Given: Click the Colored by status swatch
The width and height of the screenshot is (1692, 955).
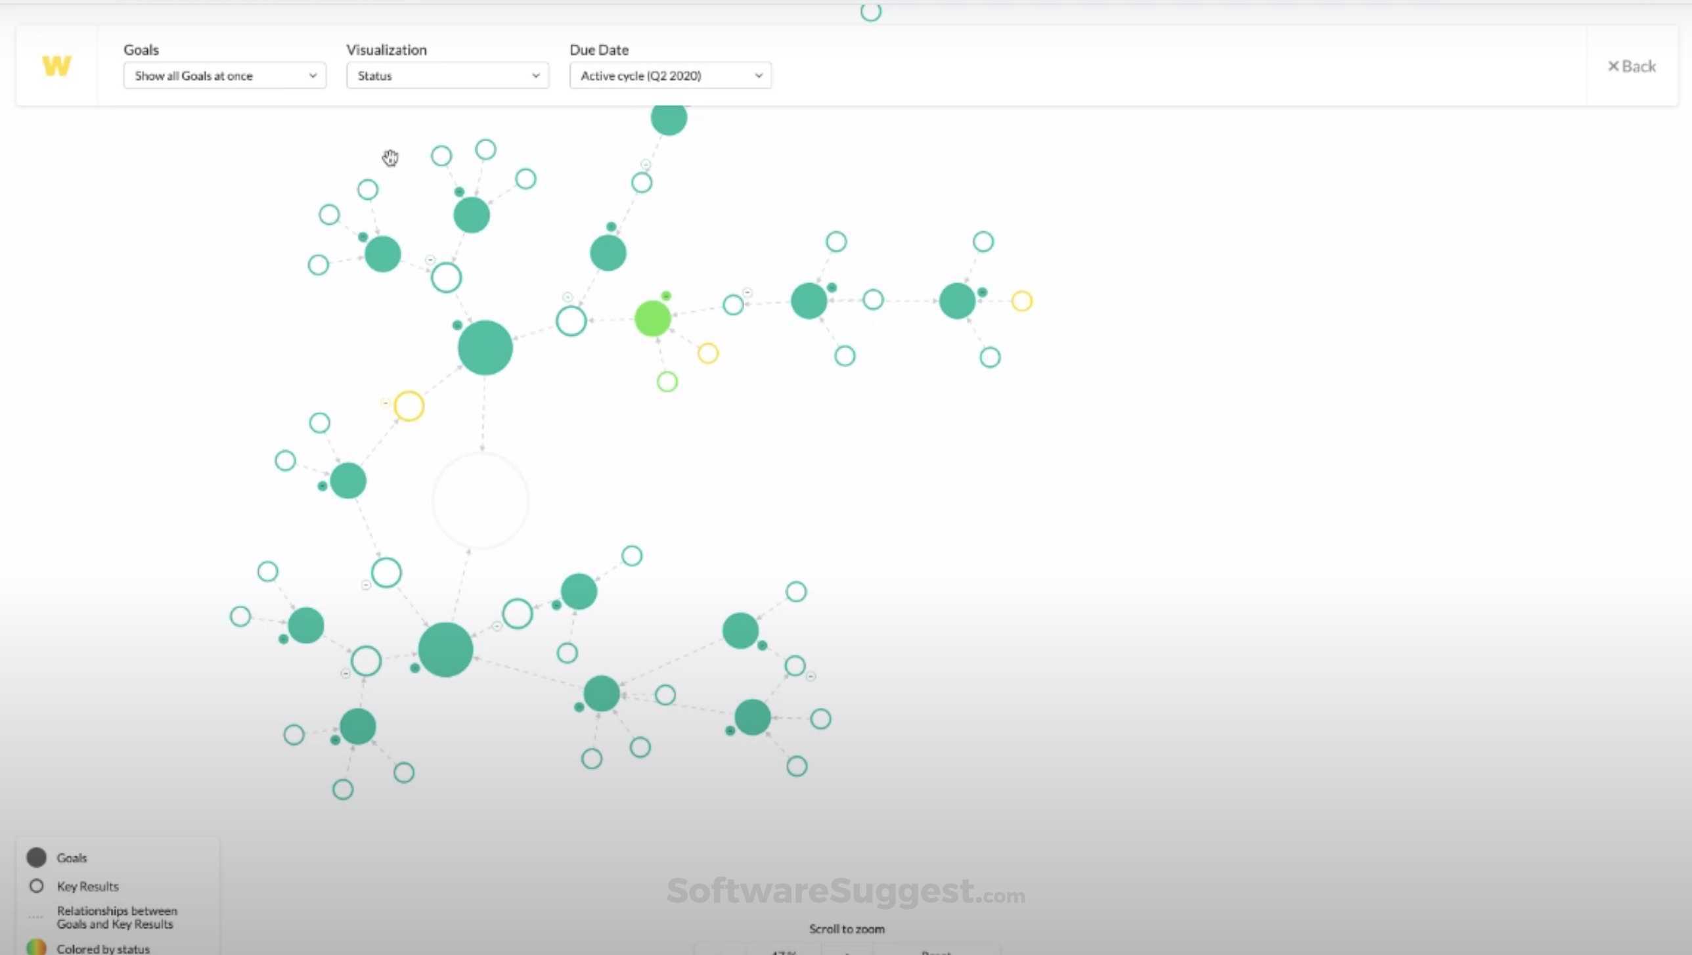Looking at the screenshot, I should tap(36, 948).
